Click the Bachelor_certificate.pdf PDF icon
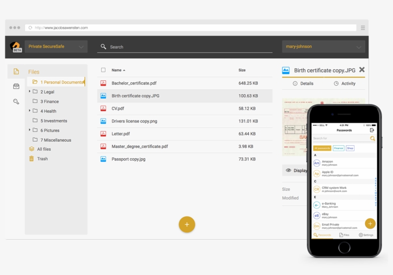The image size is (393, 275). (x=103, y=83)
